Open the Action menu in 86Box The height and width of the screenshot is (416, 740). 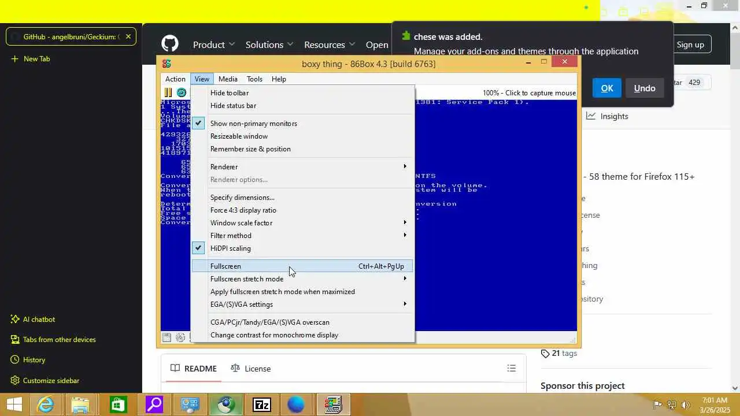tap(175, 79)
